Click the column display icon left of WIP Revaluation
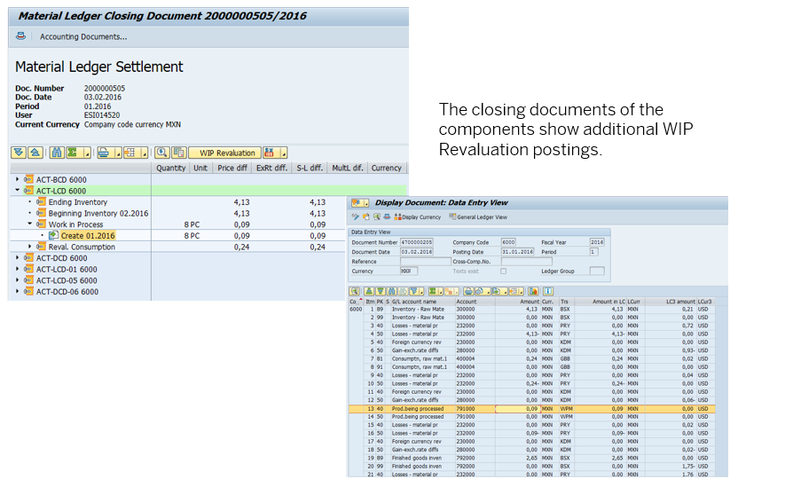The width and height of the screenshot is (785, 487). pyautogui.click(x=179, y=153)
